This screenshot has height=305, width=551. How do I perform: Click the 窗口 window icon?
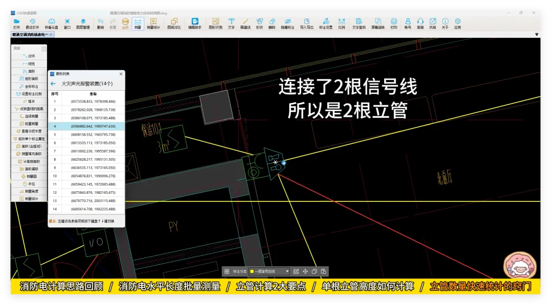point(67,23)
